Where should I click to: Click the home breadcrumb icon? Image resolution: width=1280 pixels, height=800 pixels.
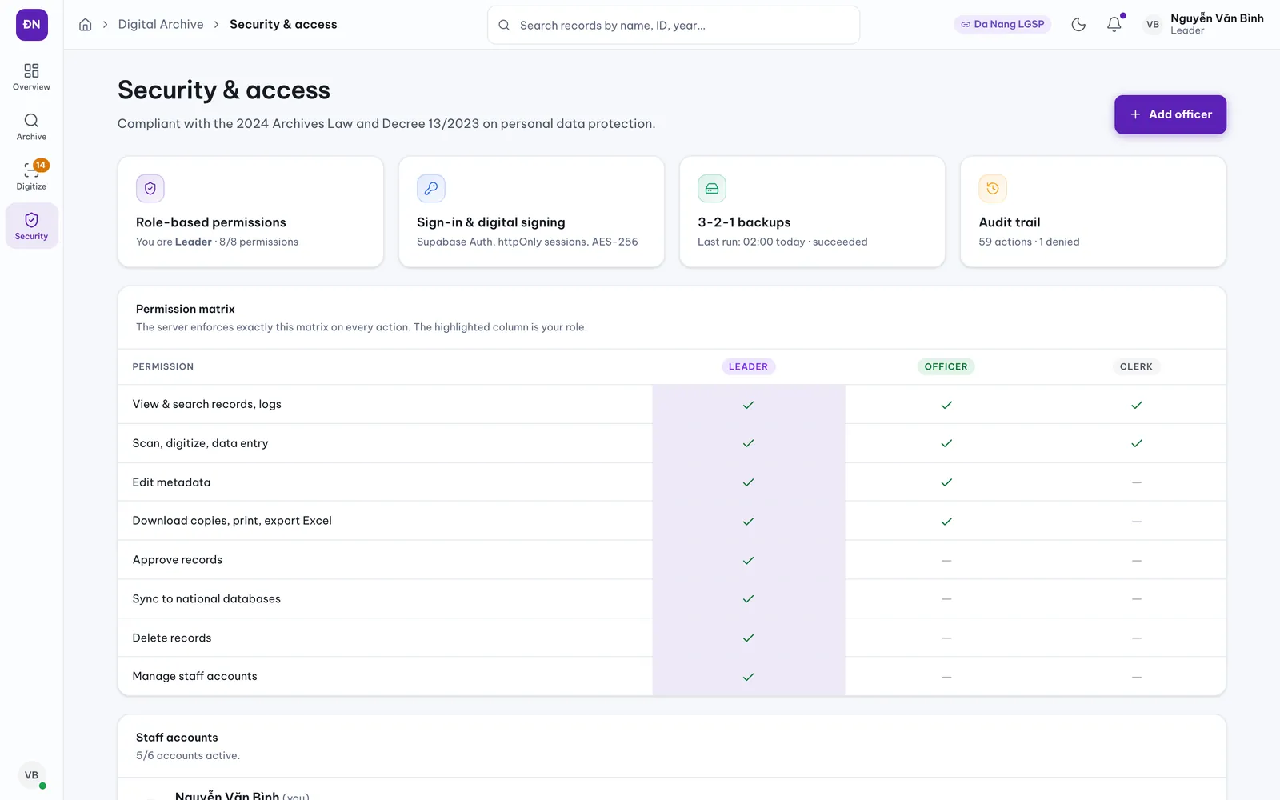click(x=86, y=25)
